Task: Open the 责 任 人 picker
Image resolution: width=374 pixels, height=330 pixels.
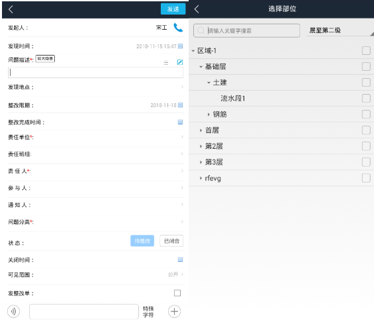Action: point(95,171)
